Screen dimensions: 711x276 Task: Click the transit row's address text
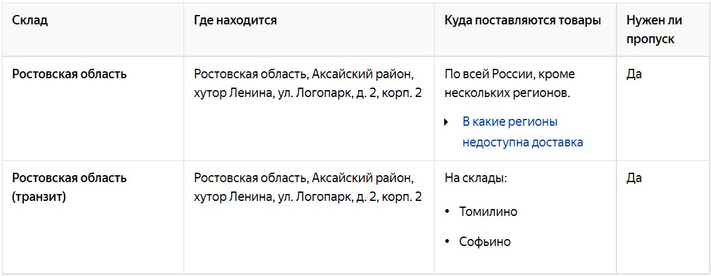pyautogui.click(x=308, y=188)
